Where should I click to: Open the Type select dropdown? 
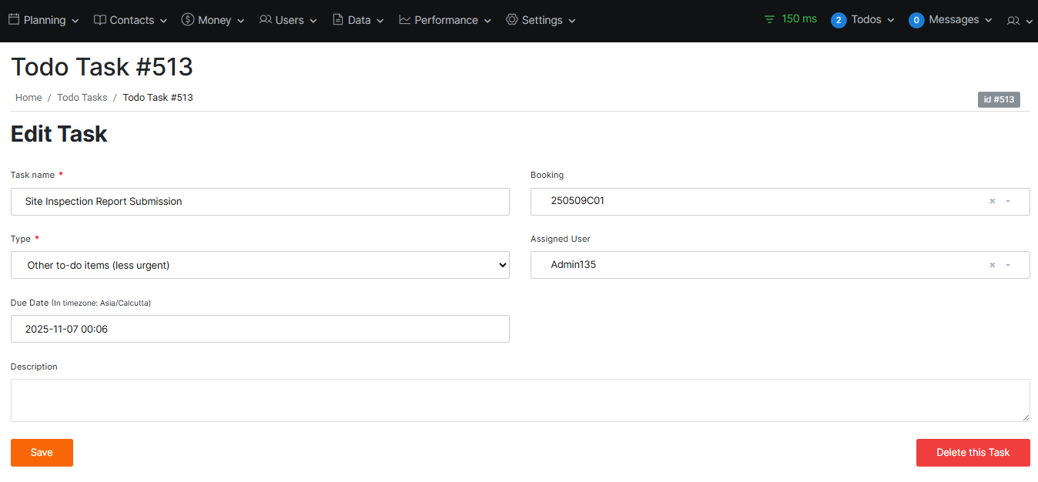pos(259,265)
